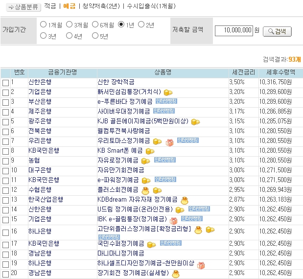Viewport: 303px width, 279px height.
Task: Click the 수협은행 bank name
Action: [x=40, y=189]
